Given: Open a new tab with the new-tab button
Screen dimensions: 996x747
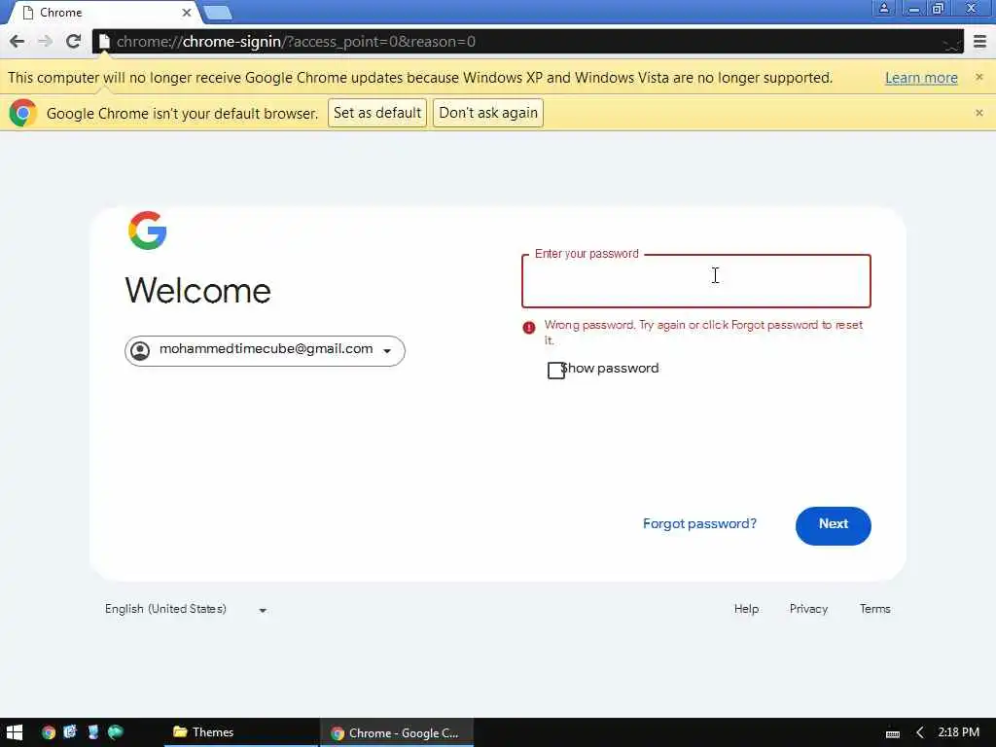Looking at the screenshot, I should [218, 13].
